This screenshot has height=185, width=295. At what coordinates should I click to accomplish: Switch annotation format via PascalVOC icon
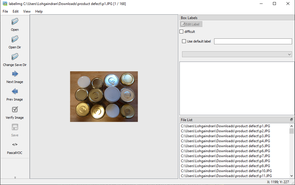click(x=15, y=145)
